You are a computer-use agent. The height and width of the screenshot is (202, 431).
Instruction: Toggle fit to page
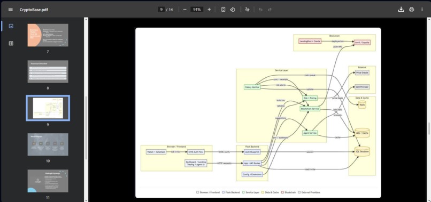tap(224, 9)
